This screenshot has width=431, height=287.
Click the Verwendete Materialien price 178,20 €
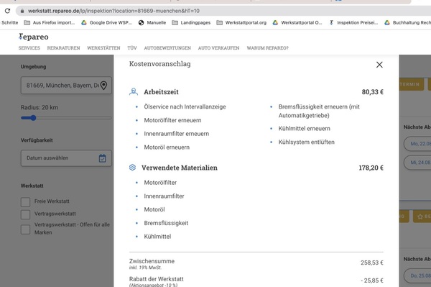coord(371,168)
